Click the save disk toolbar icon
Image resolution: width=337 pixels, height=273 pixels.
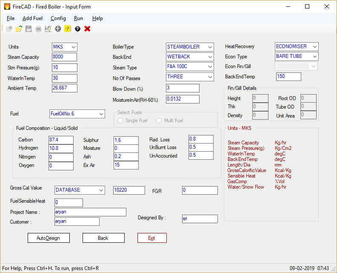click(x=29, y=29)
